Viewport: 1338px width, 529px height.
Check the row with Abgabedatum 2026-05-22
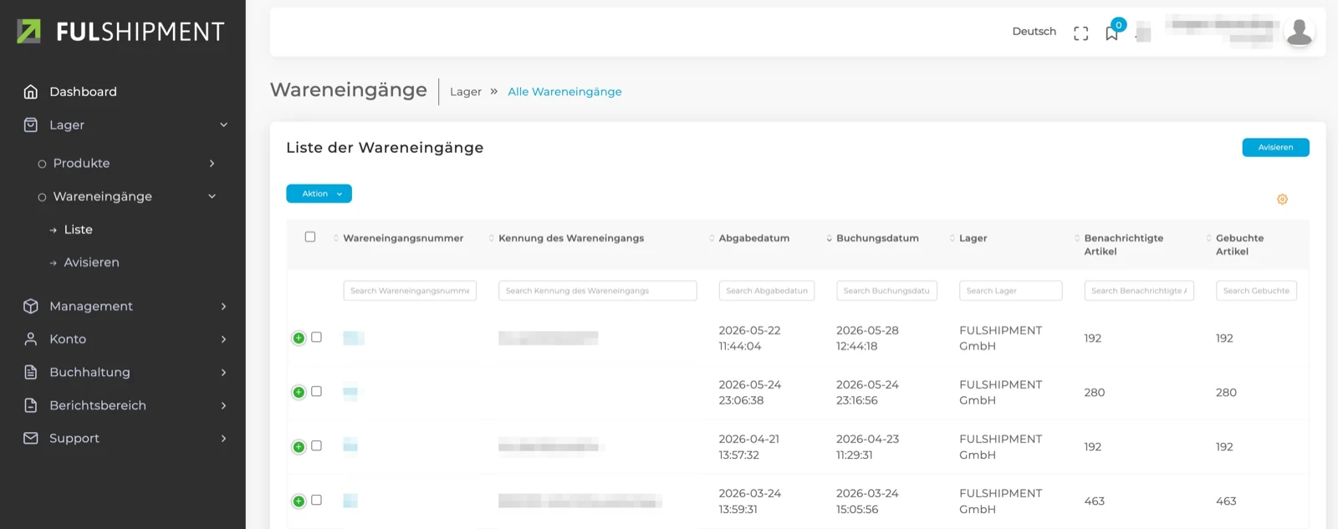click(316, 337)
